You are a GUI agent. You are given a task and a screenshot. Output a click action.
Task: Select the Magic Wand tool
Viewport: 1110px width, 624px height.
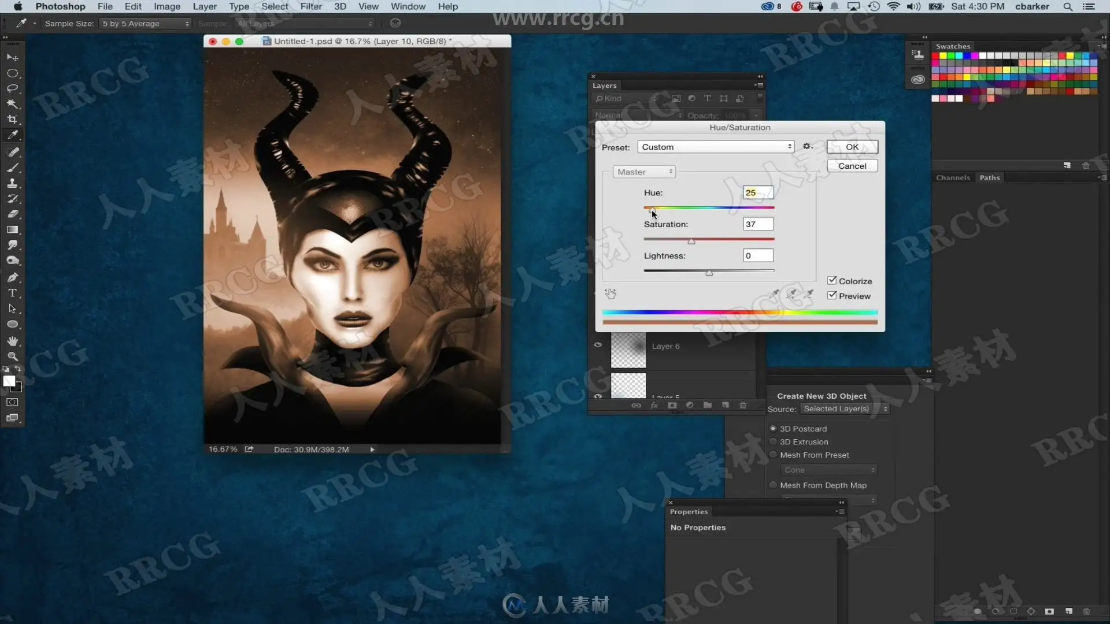coord(12,104)
